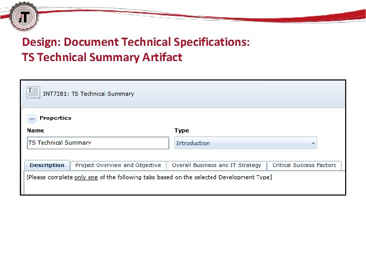The width and height of the screenshot is (366, 275).
Task: Click the subtitle 'TS Technical Summary Artifact'
Action: click(x=102, y=57)
